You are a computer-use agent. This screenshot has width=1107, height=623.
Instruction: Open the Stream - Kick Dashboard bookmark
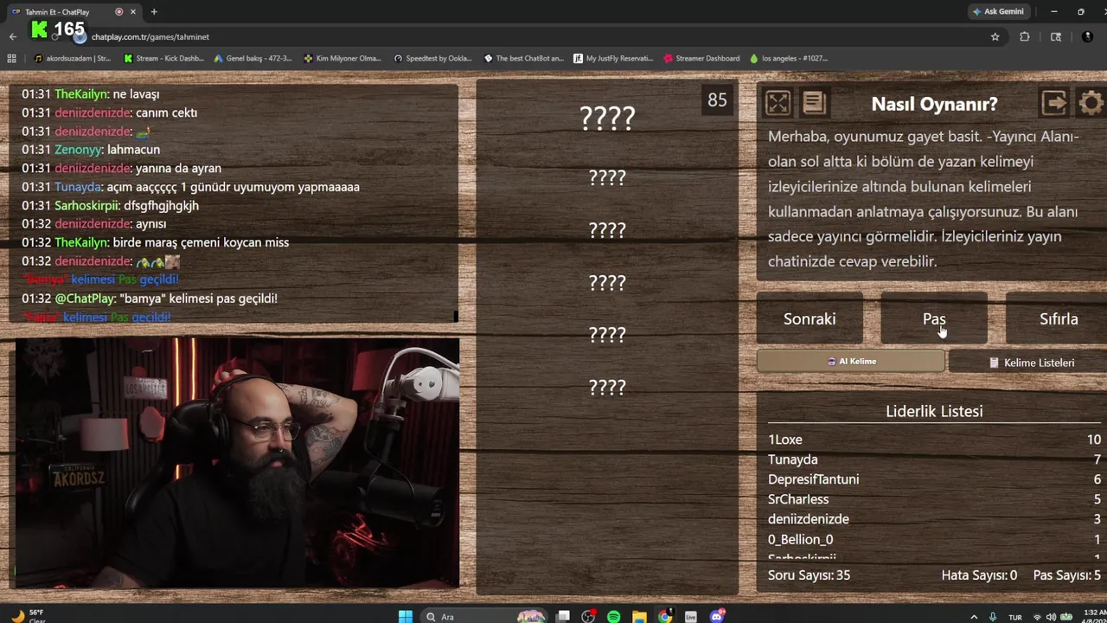coord(164,58)
